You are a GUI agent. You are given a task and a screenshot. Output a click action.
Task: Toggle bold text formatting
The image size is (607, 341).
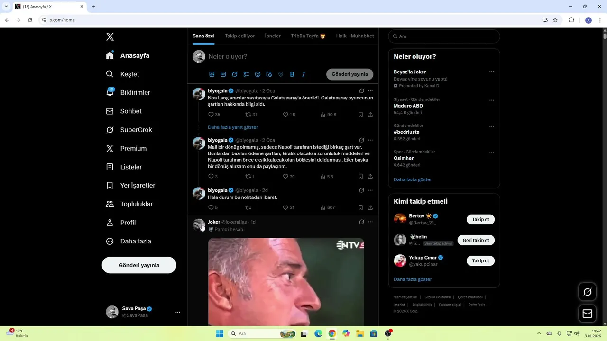[x=292, y=74]
